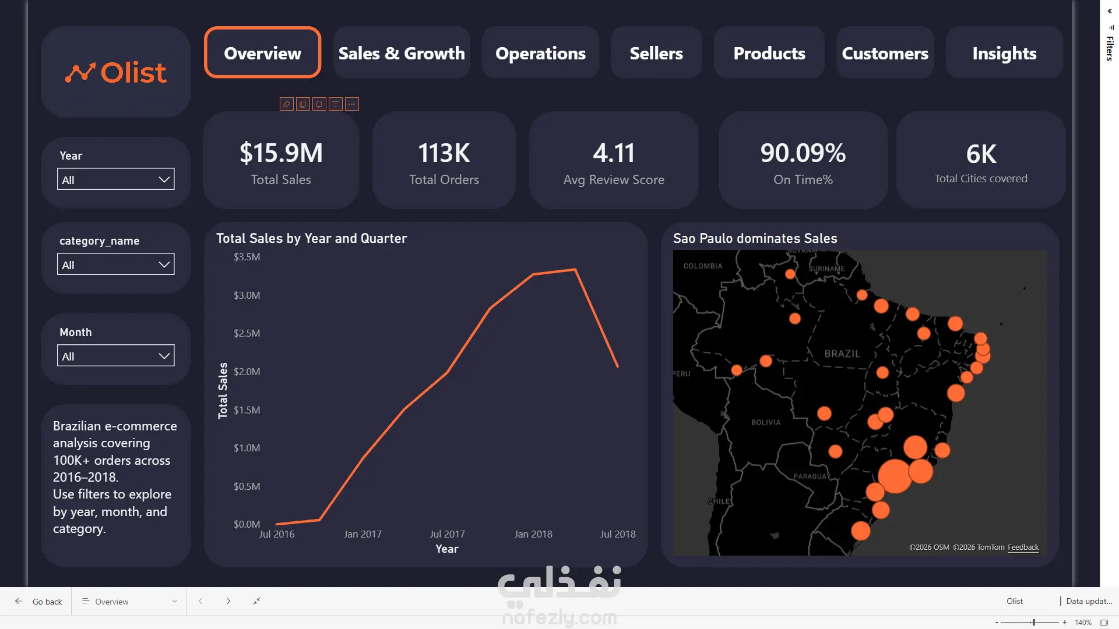Click the zoom in plus button
The image size is (1119, 629).
[x=1065, y=623]
